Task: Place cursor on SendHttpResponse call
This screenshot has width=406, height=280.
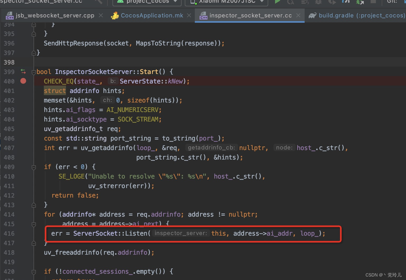Action: tap(73, 43)
